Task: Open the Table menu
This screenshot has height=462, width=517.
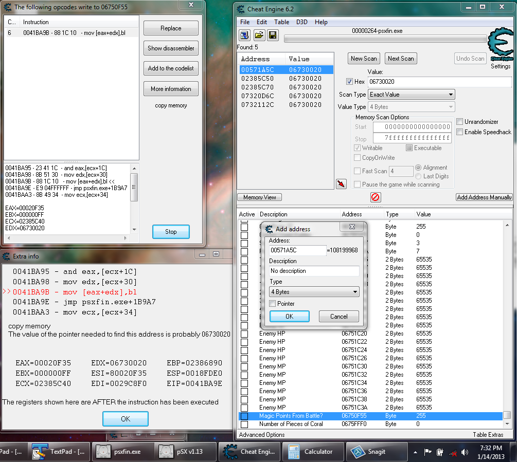Action: pos(281,22)
